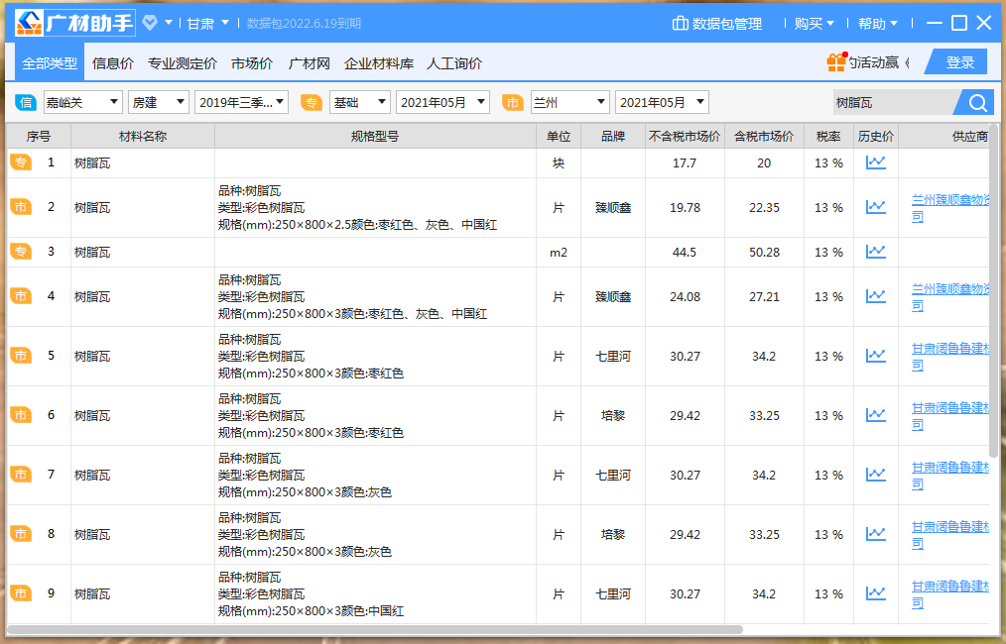Expand the 2021年05月 dropdown beside 兰州
Screen dimensions: 1006x644
662,102
